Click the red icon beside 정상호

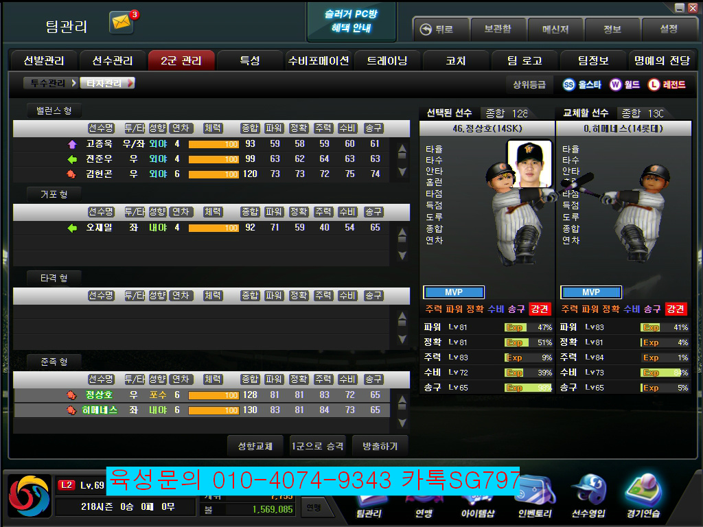(71, 395)
